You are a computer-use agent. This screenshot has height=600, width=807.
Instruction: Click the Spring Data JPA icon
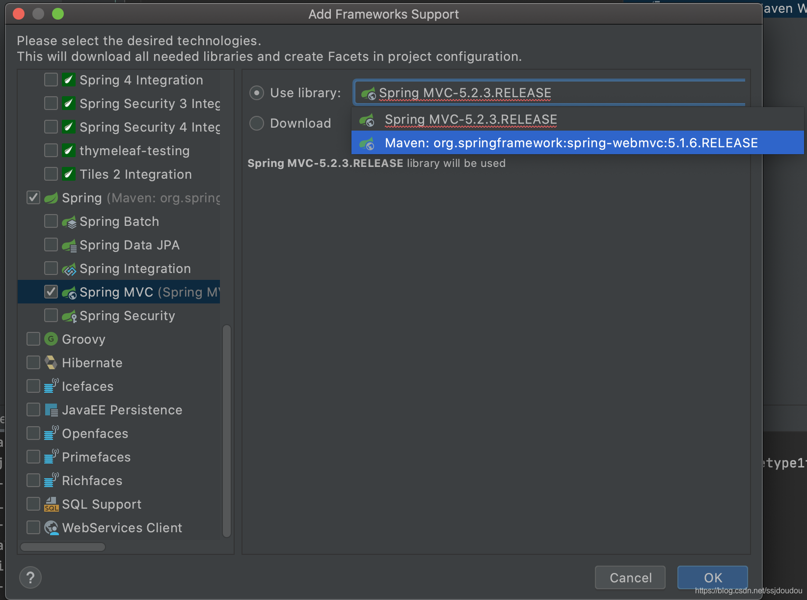[69, 245]
